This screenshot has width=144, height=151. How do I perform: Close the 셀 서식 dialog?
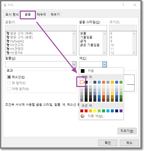click(x=135, y=5)
